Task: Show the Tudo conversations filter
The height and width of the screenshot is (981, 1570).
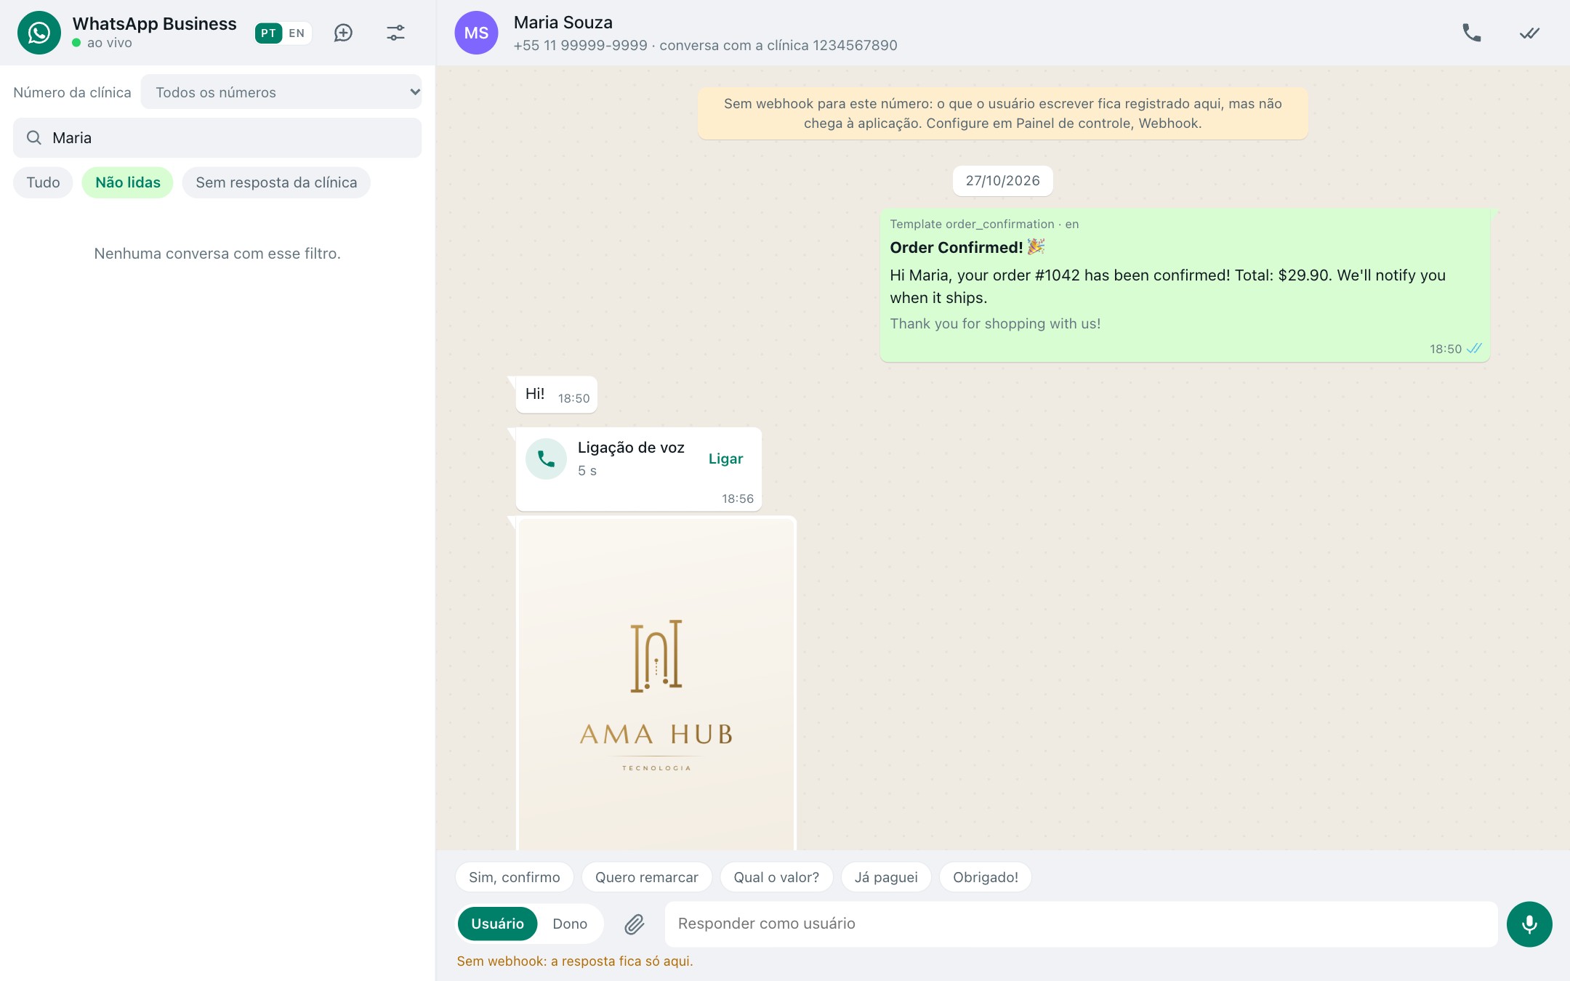Action: coord(43,182)
